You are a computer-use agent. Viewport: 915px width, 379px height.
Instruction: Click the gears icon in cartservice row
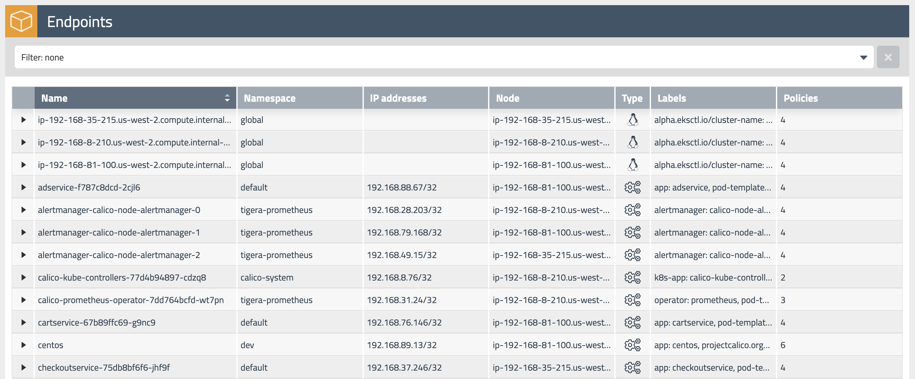[x=632, y=323]
